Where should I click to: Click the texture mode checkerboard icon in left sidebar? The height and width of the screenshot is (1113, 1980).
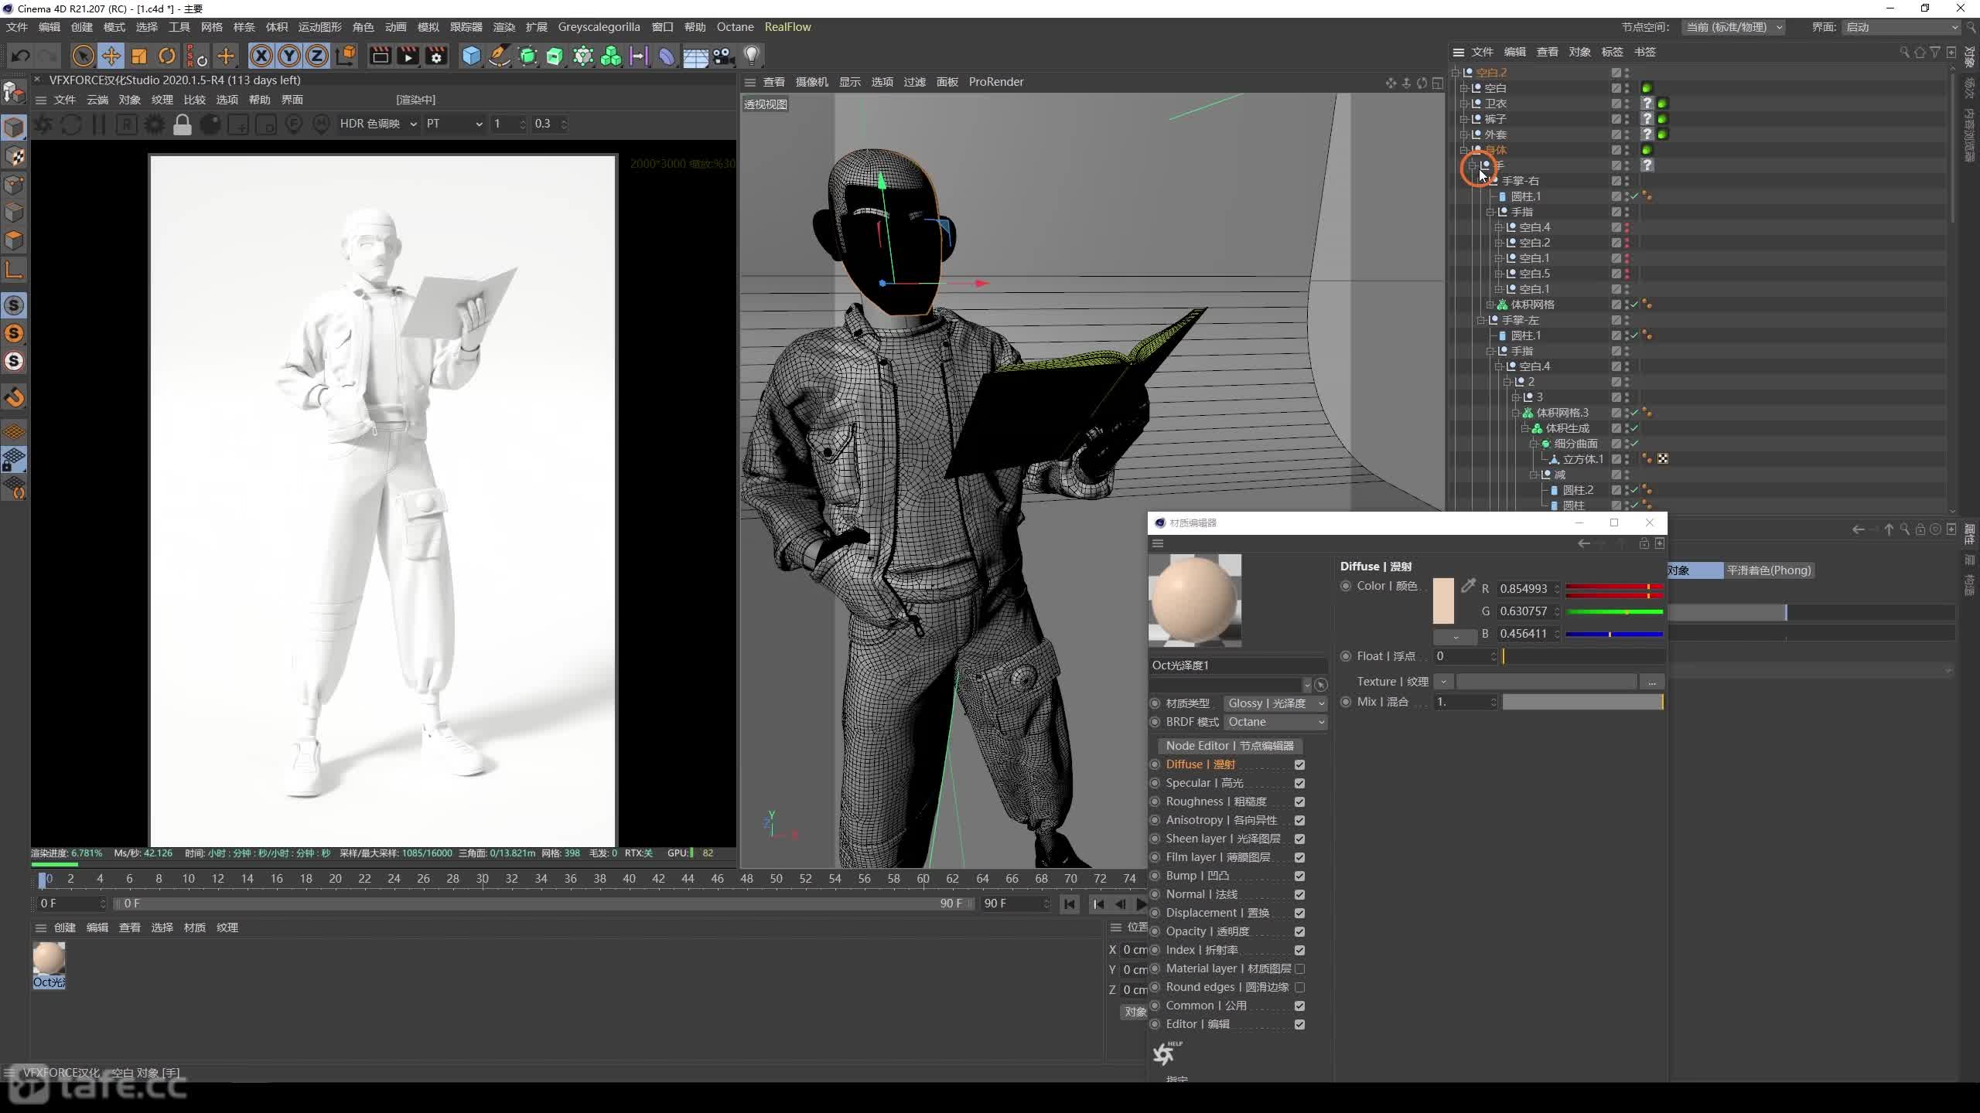click(14, 156)
